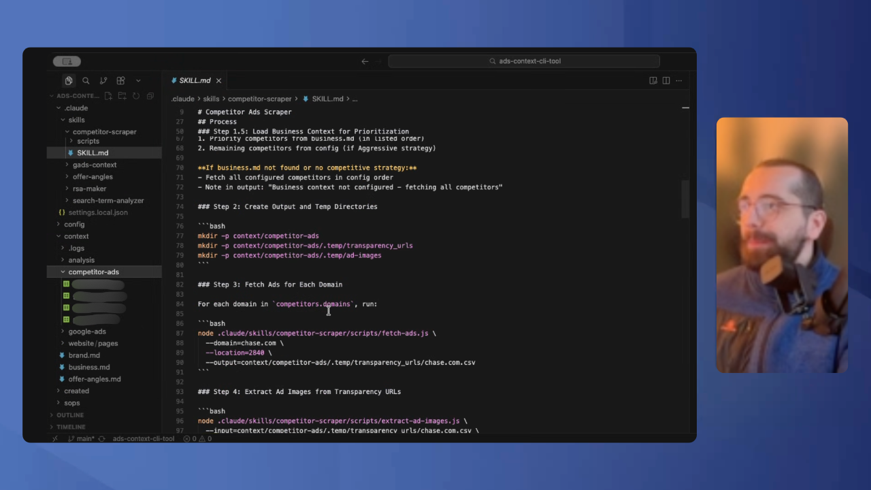Click competitor-scraper in the breadcrumb
The height and width of the screenshot is (490, 871).
pos(260,99)
